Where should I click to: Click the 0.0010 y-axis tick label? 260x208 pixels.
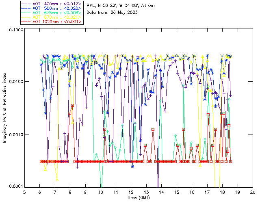pyautogui.click(x=15, y=134)
